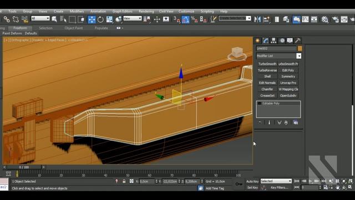Activate the Select and Rotate tool
The height and width of the screenshot is (200, 355).
[x=100, y=19]
